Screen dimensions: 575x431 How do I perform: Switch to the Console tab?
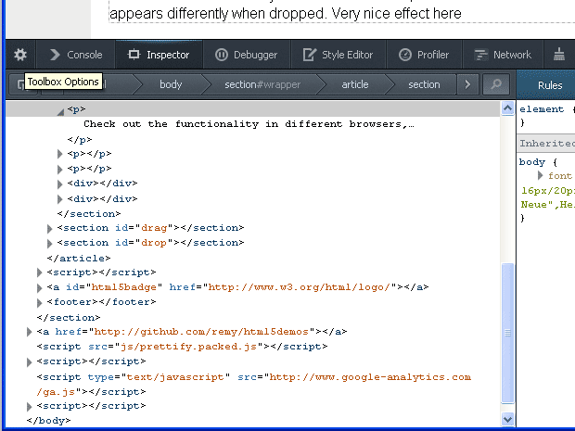76,55
